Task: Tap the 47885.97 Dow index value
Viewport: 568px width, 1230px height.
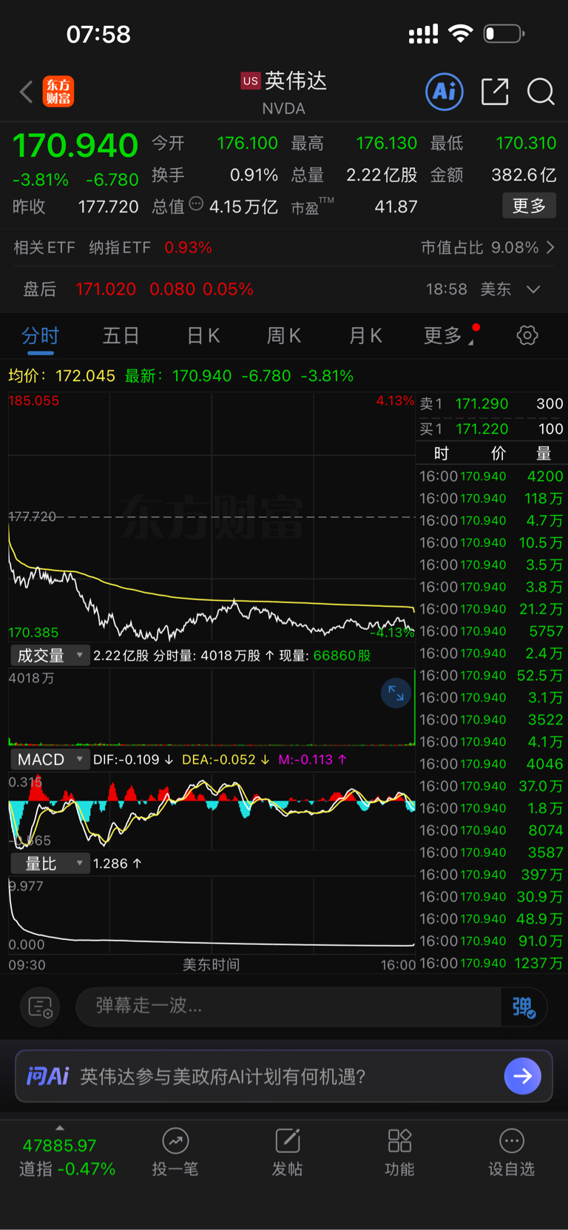Action: tap(60, 1146)
